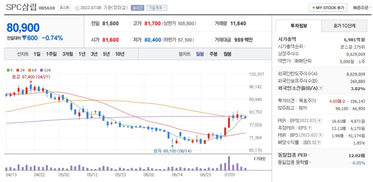Select the 주봉 candlestick chart
The image size is (373, 182).
click(x=213, y=54)
